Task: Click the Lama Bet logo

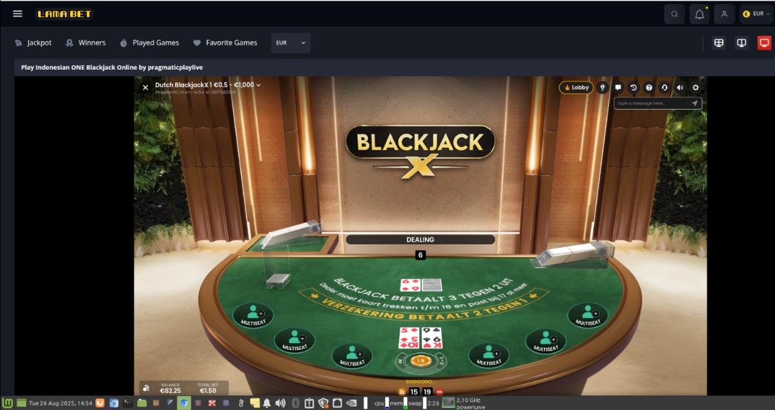Action: pyautogui.click(x=65, y=14)
